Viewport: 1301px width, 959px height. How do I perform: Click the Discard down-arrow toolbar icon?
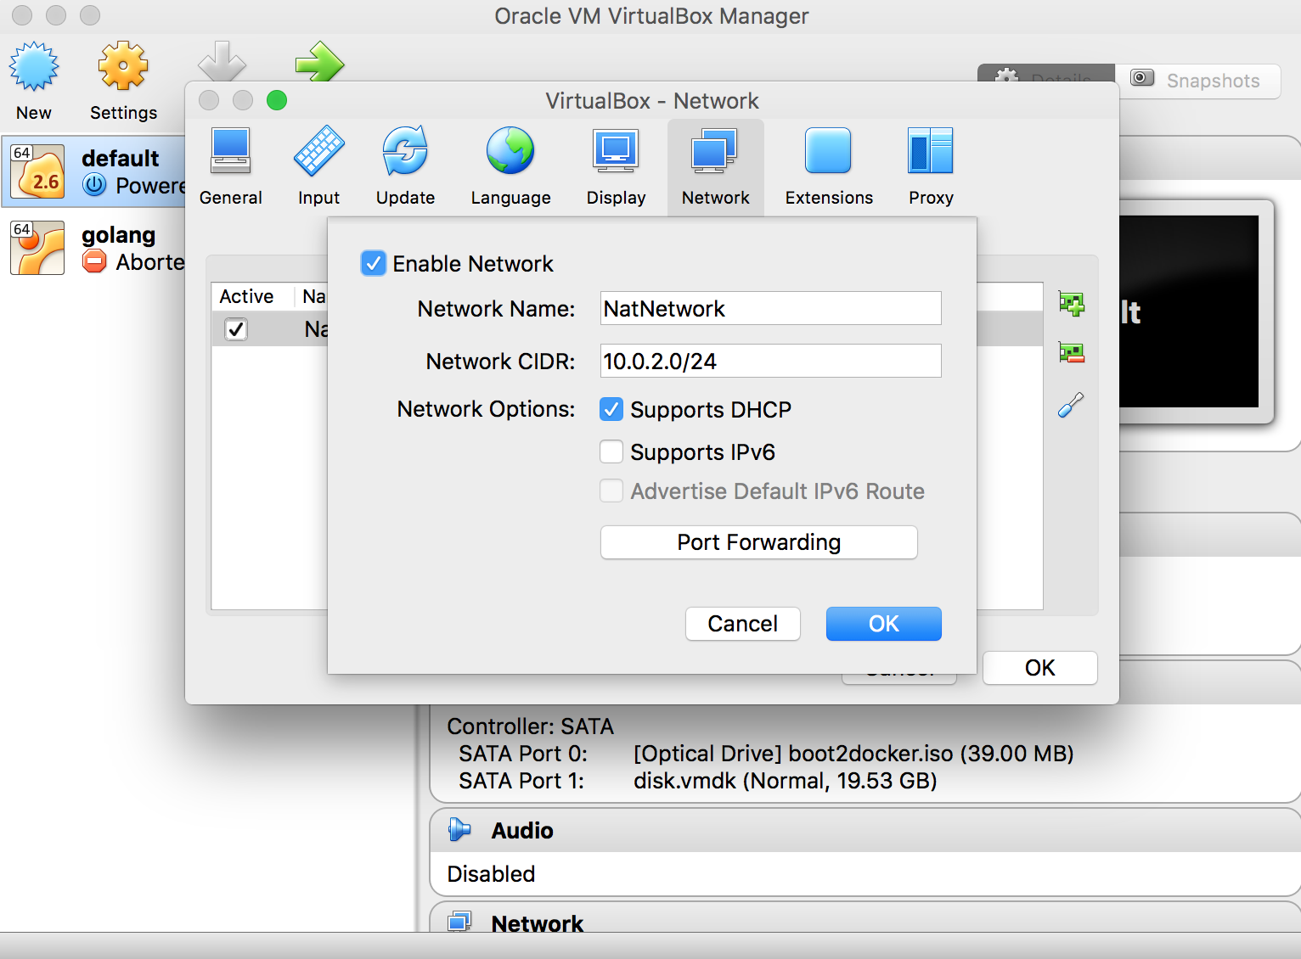222,61
